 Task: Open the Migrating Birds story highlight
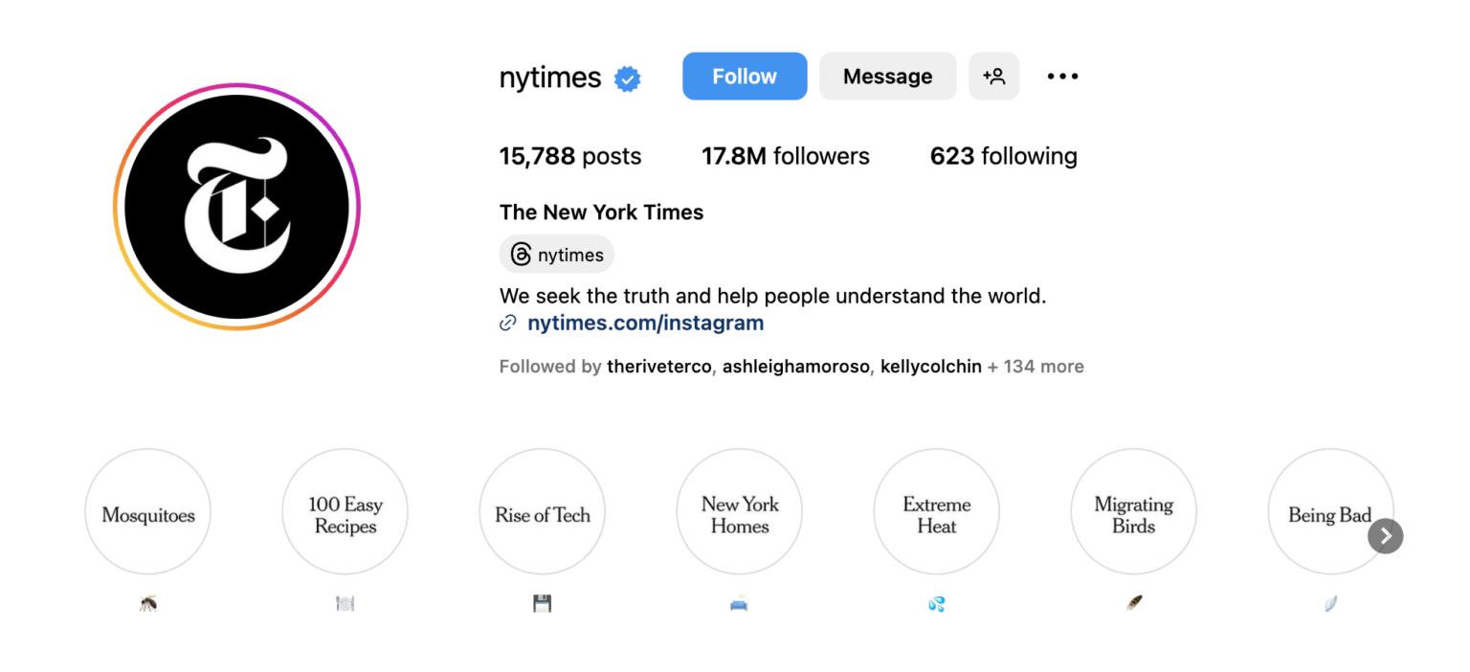pyautogui.click(x=1133, y=511)
